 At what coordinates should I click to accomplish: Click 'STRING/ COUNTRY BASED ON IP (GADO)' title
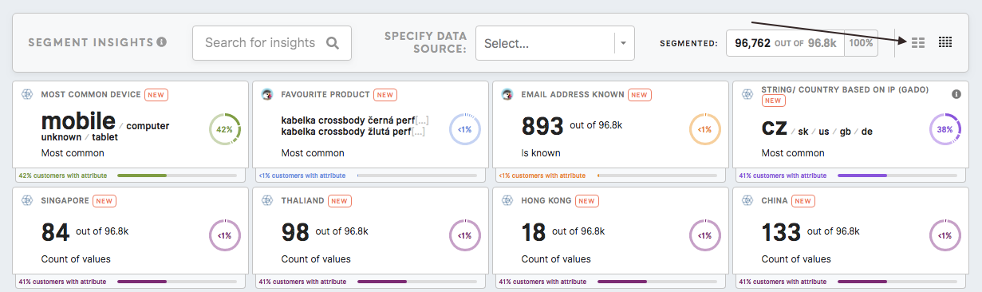coord(845,89)
